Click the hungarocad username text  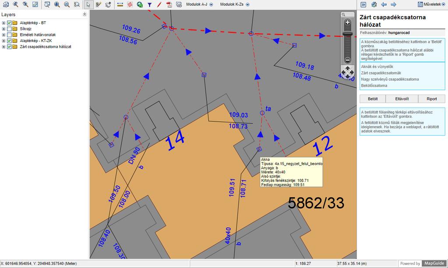[x=399, y=32]
